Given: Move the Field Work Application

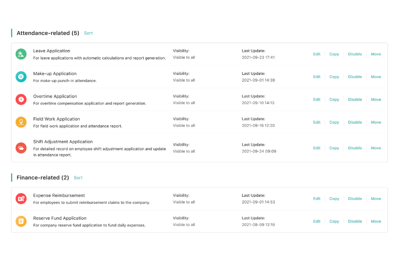Looking at the screenshot, I should tap(376, 122).
